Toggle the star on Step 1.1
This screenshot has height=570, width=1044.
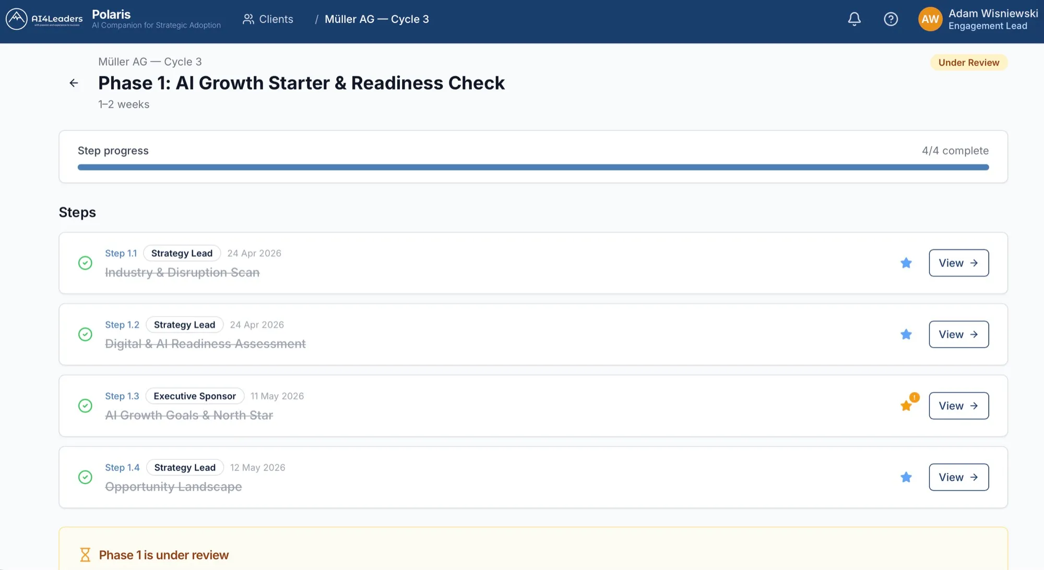pyautogui.click(x=906, y=263)
